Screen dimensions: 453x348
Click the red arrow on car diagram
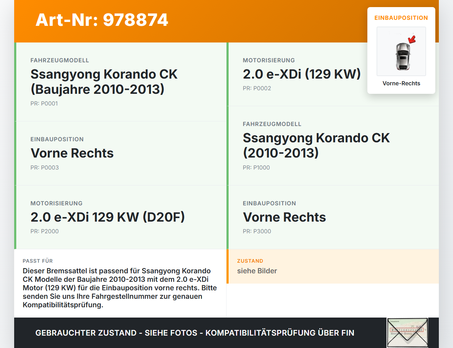(412, 39)
